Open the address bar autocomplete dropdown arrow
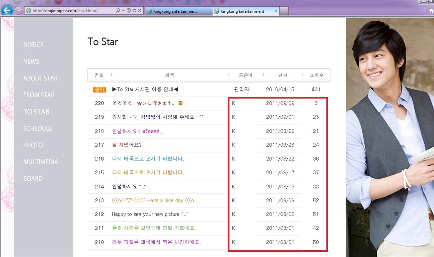434x257 pixels. click(x=123, y=11)
